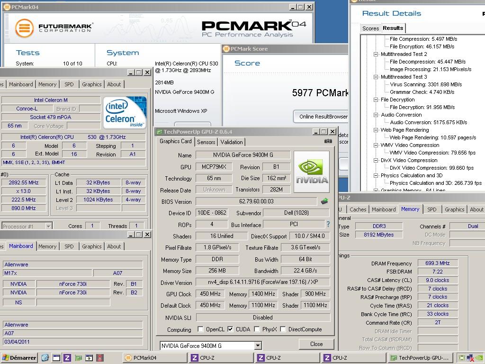
Task: Open Memory tab in the Celeron CPU-Z window
Action: [47, 84]
